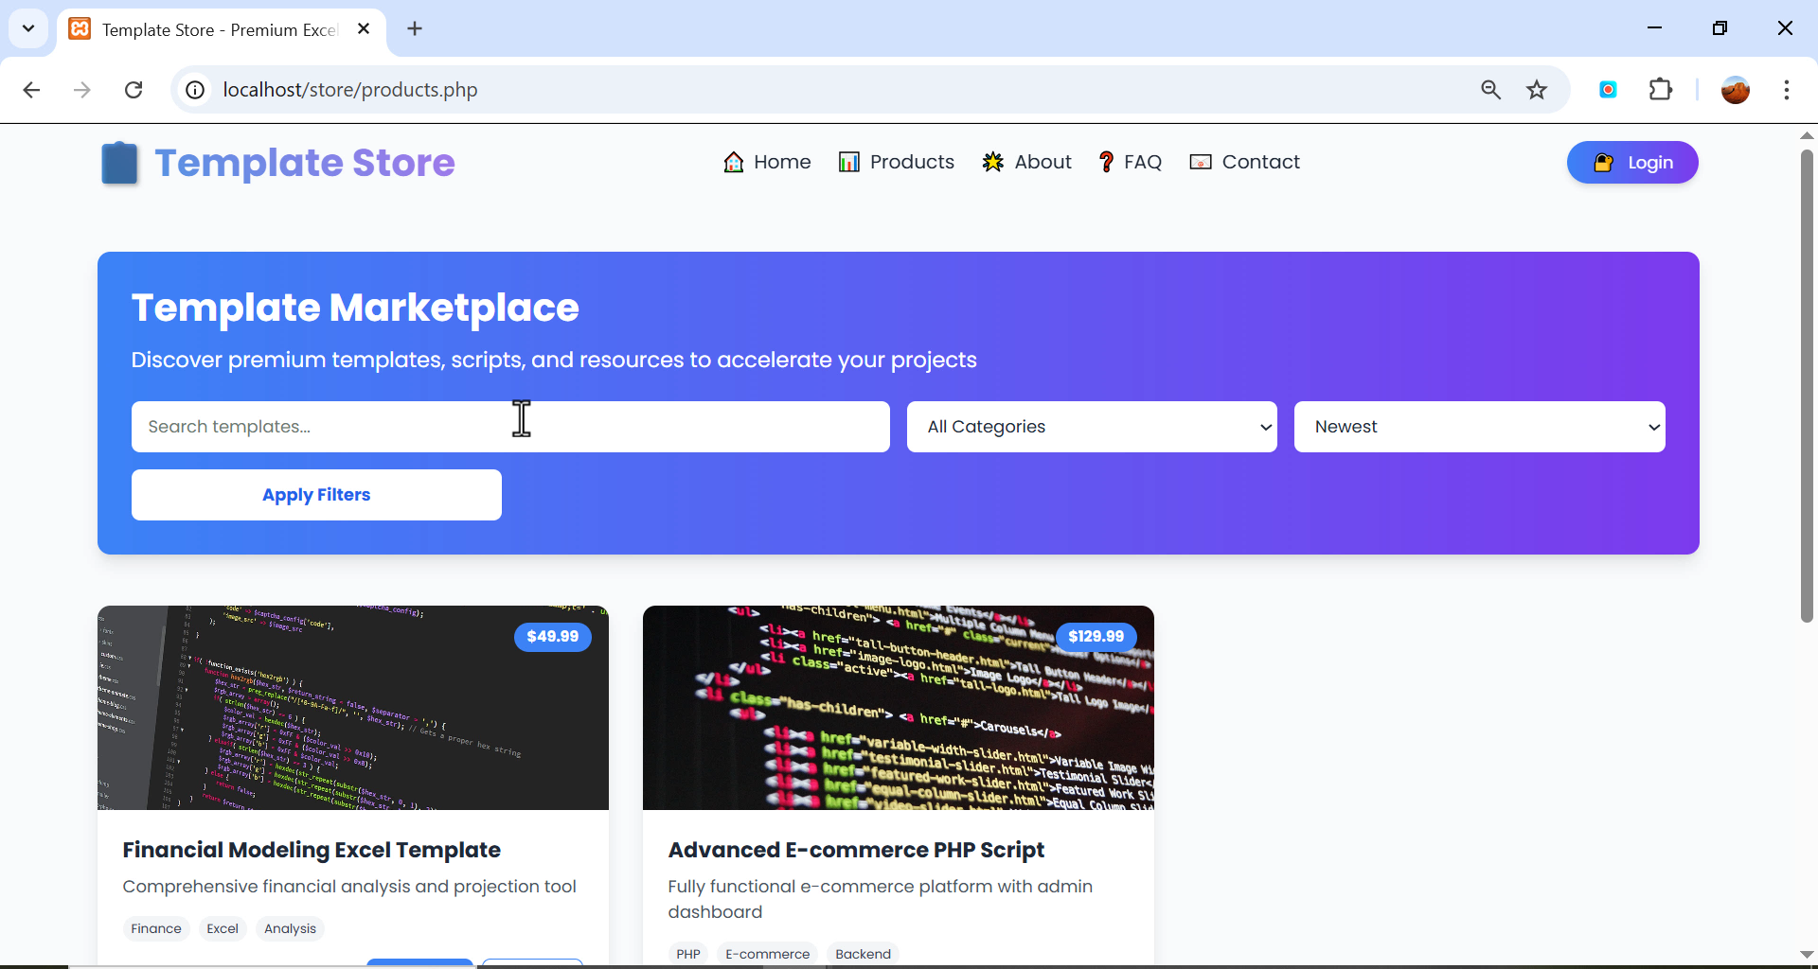Click the Products bar chart icon
The height and width of the screenshot is (969, 1818).
click(848, 162)
